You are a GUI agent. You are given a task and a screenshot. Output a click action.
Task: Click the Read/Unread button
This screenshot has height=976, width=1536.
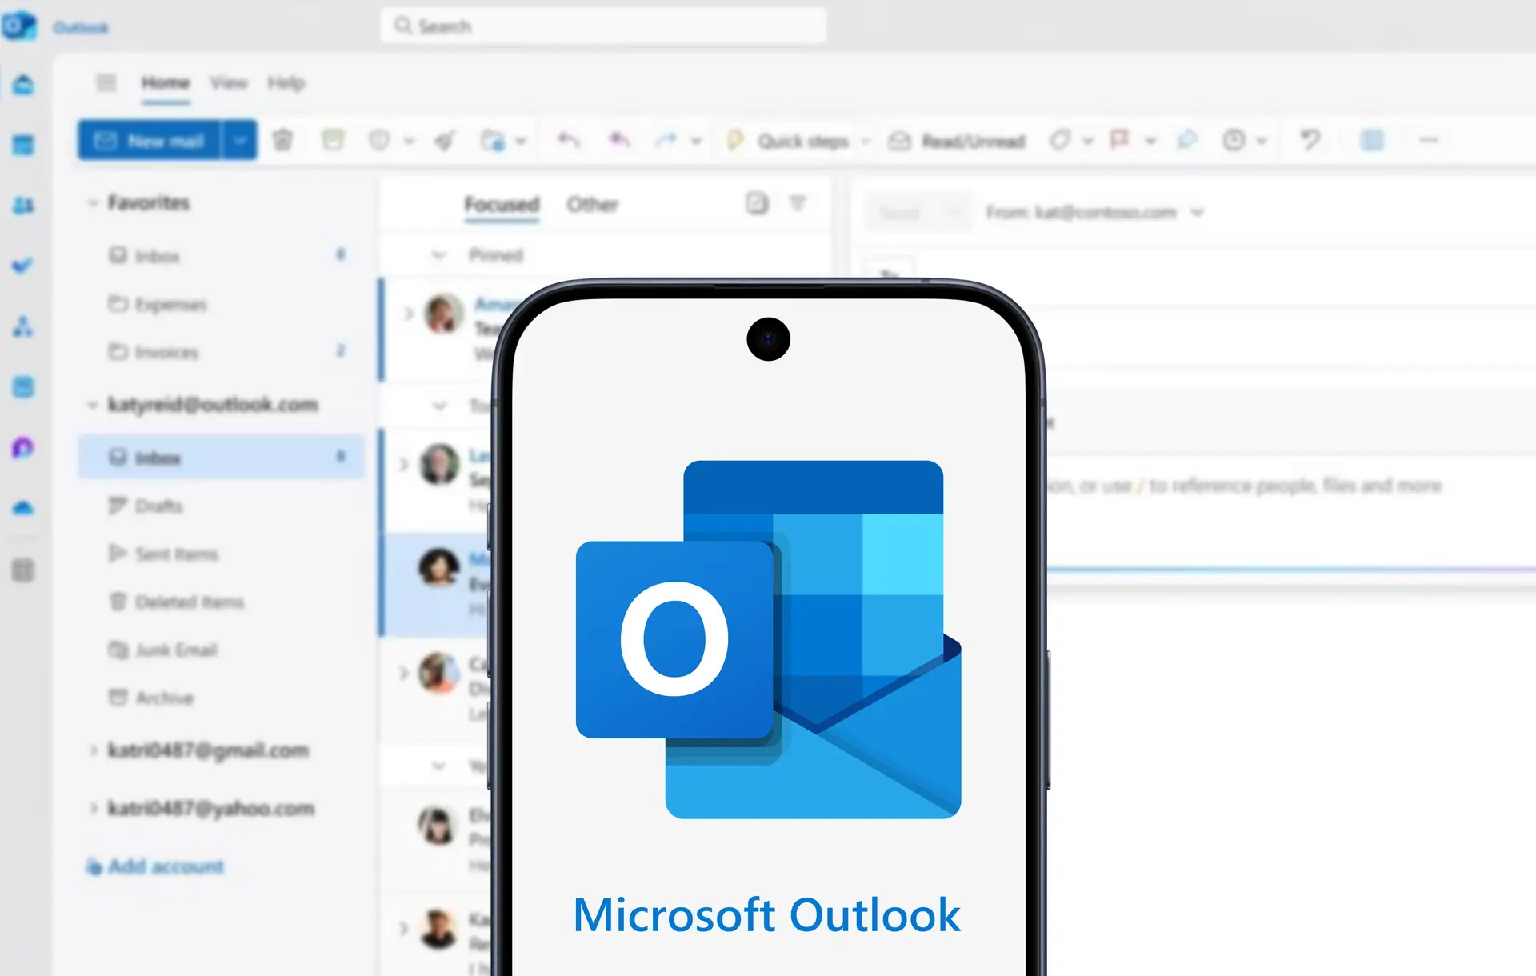click(957, 142)
